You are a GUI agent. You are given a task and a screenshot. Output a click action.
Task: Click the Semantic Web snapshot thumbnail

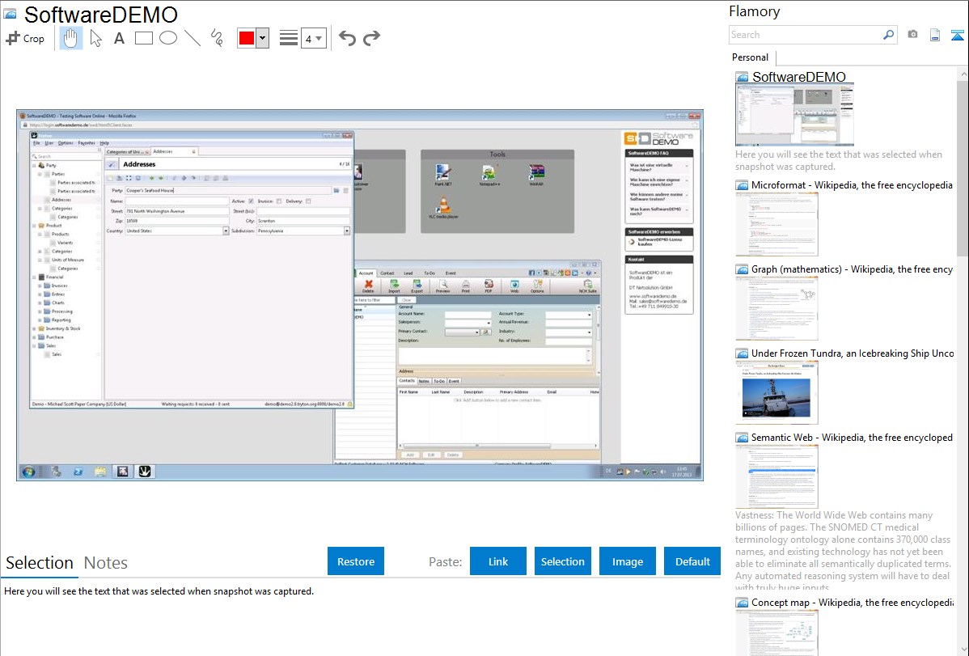coord(776,476)
